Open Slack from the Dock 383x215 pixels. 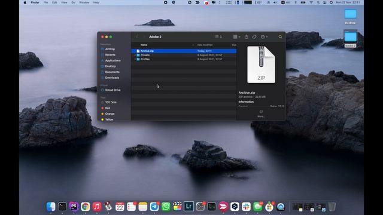(x=246, y=207)
